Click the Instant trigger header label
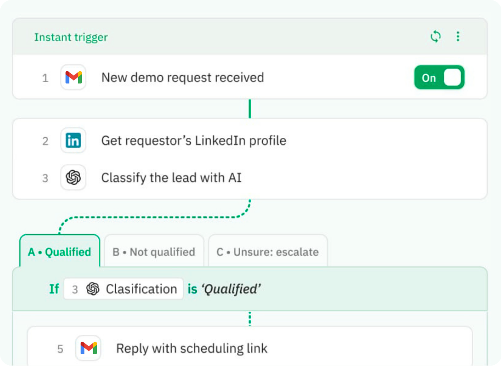502x366 pixels. click(x=71, y=37)
